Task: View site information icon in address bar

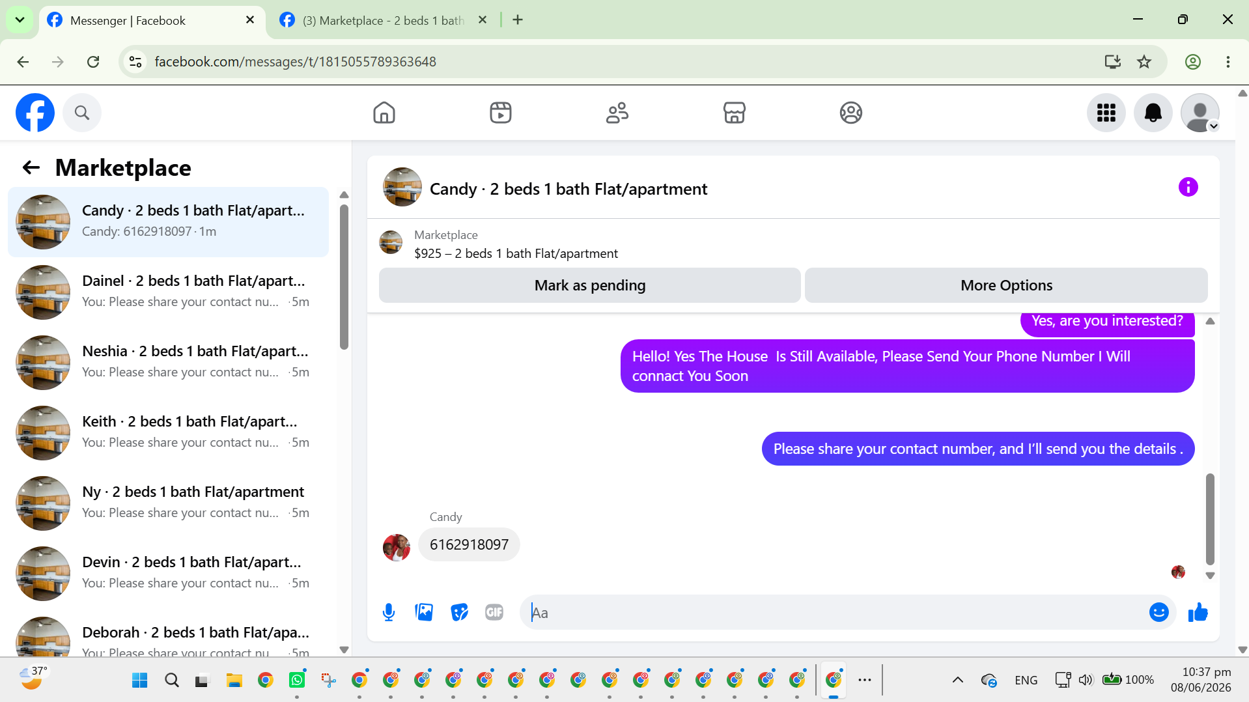Action: point(135,62)
